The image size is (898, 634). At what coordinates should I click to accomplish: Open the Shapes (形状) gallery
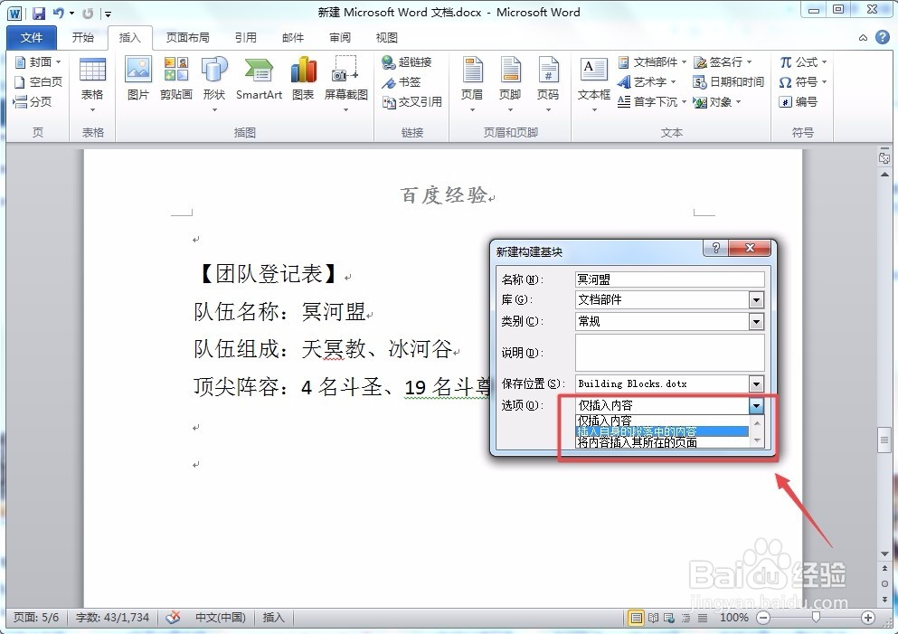214,83
